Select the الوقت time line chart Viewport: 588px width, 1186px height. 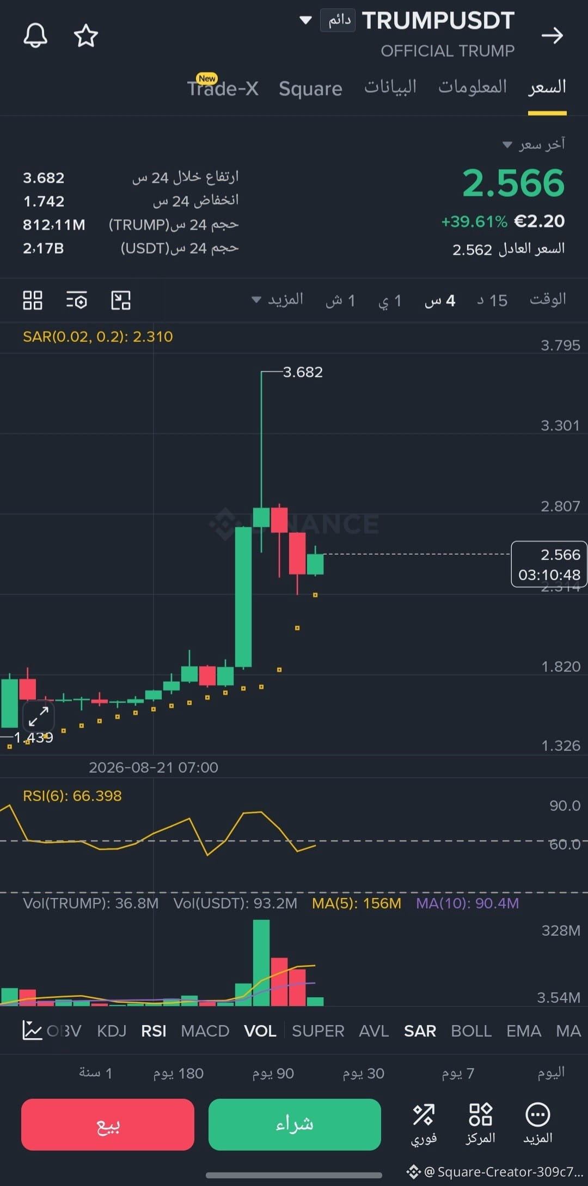(548, 299)
